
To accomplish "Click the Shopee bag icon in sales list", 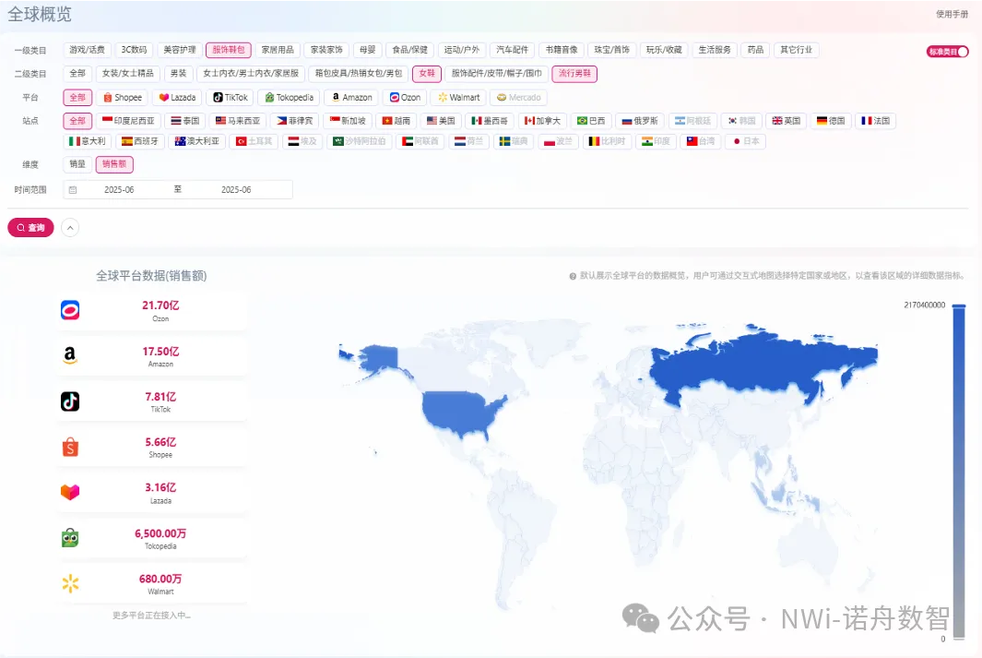I will click(x=70, y=448).
